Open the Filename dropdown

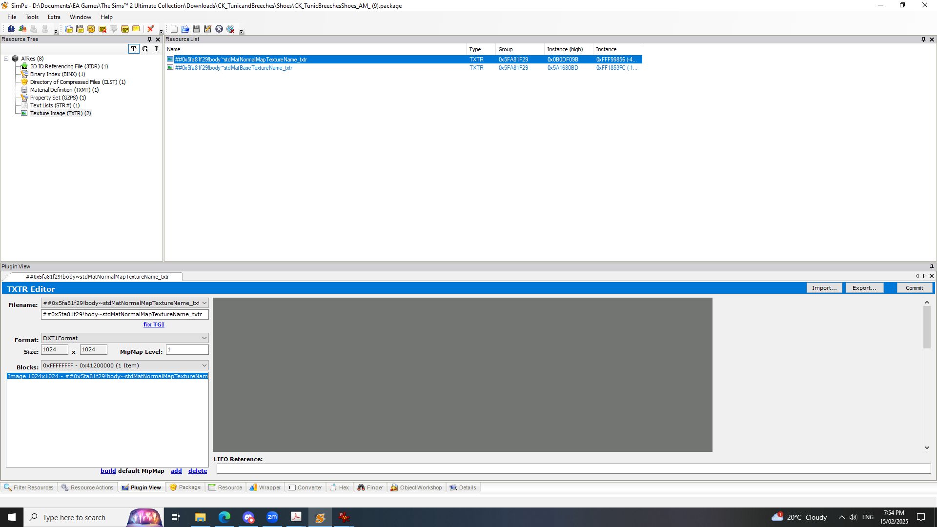click(x=205, y=303)
